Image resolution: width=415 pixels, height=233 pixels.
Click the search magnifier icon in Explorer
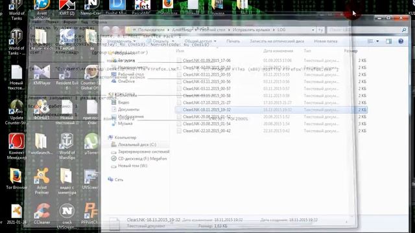pos(404,30)
